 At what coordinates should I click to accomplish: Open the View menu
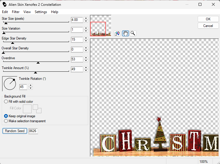point(27,12)
